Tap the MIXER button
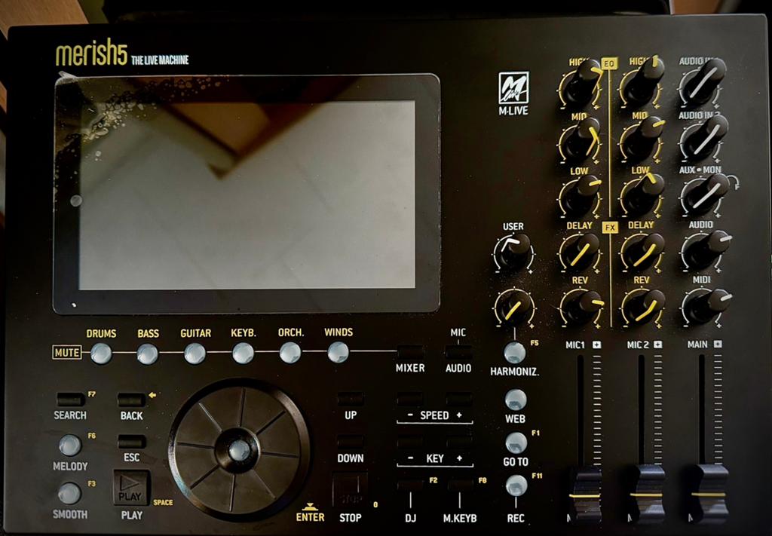 [x=411, y=351]
